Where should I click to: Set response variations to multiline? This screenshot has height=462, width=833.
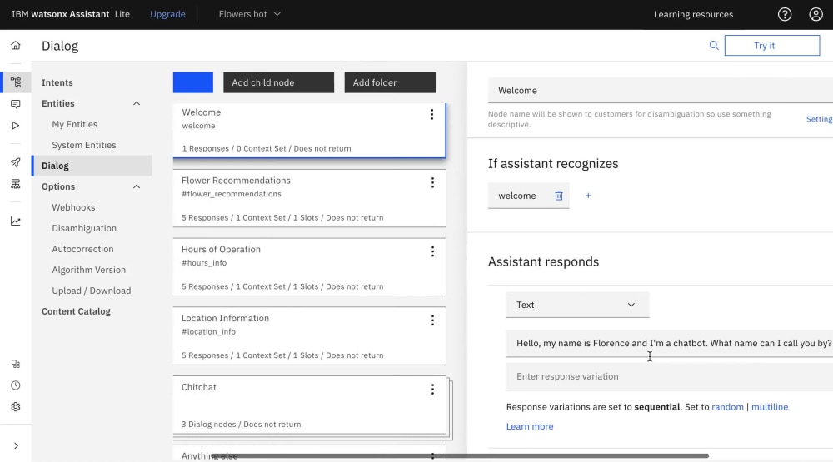pos(769,407)
